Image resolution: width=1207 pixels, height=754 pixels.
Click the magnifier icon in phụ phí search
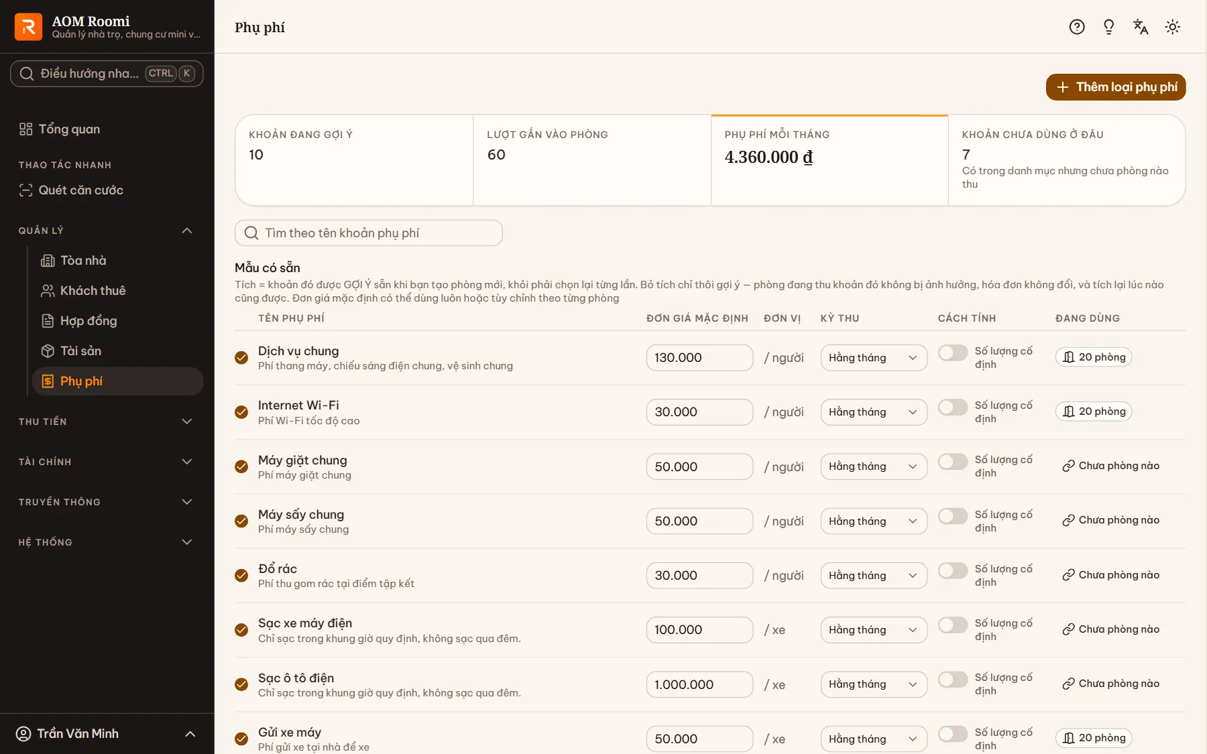coord(251,233)
